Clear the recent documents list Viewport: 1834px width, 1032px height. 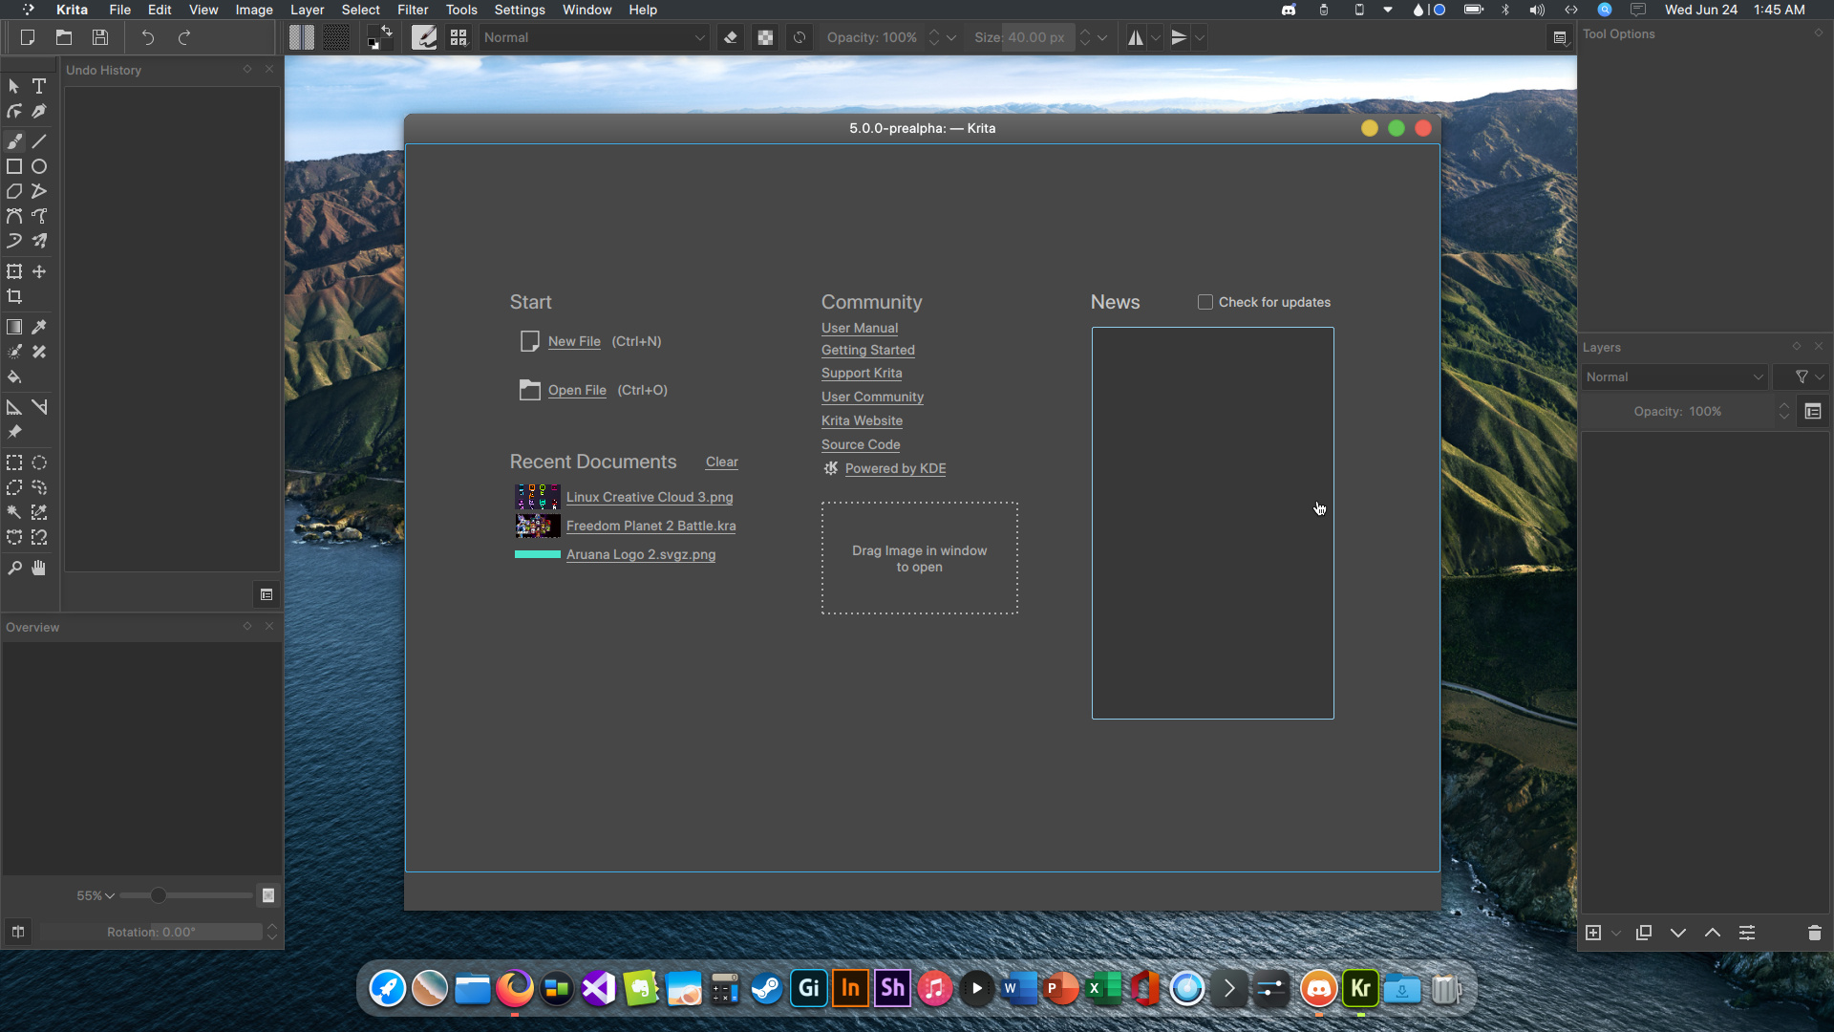pyautogui.click(x=721, y=462)
